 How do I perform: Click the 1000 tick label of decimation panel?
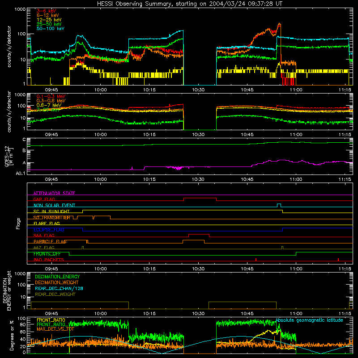pyautogui.click(x=20, y=273)
